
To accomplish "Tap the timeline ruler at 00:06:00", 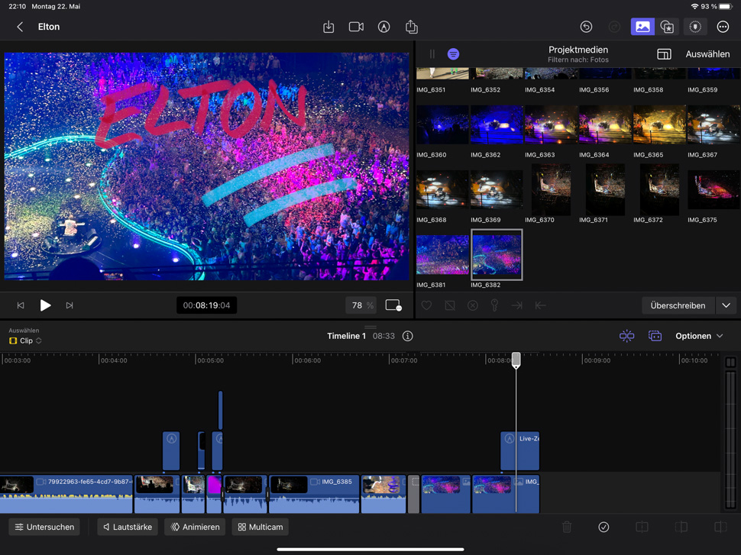I will [307, 360].
